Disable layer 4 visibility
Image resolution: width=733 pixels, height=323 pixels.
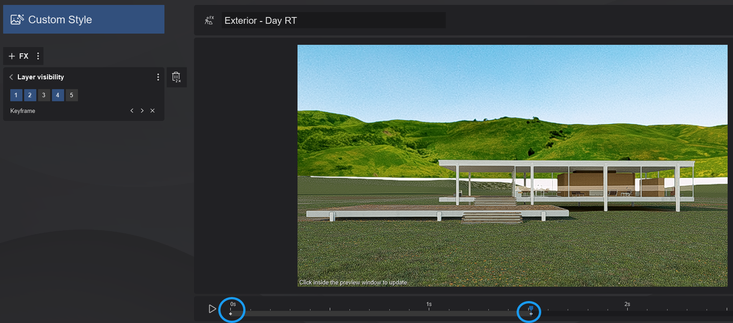(58, 95)
